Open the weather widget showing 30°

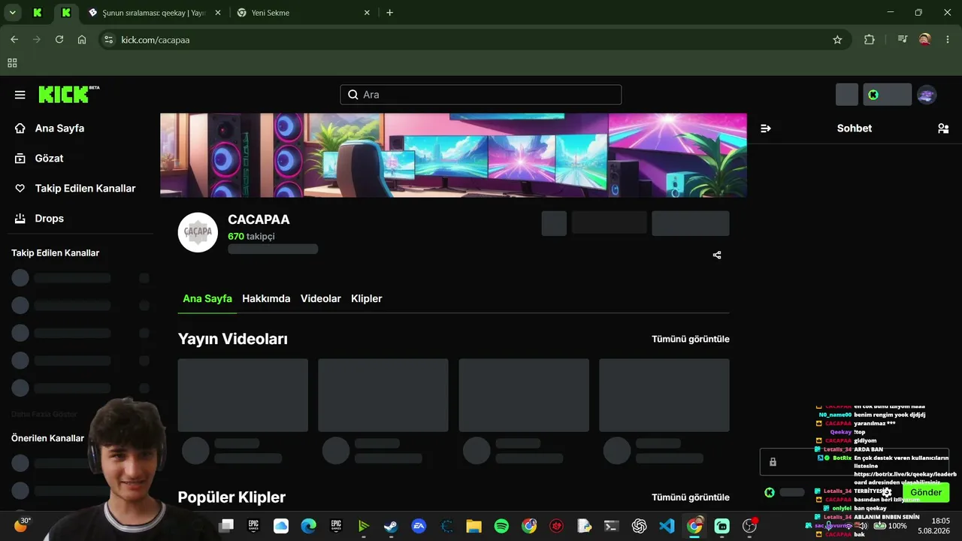coord(21,525)
